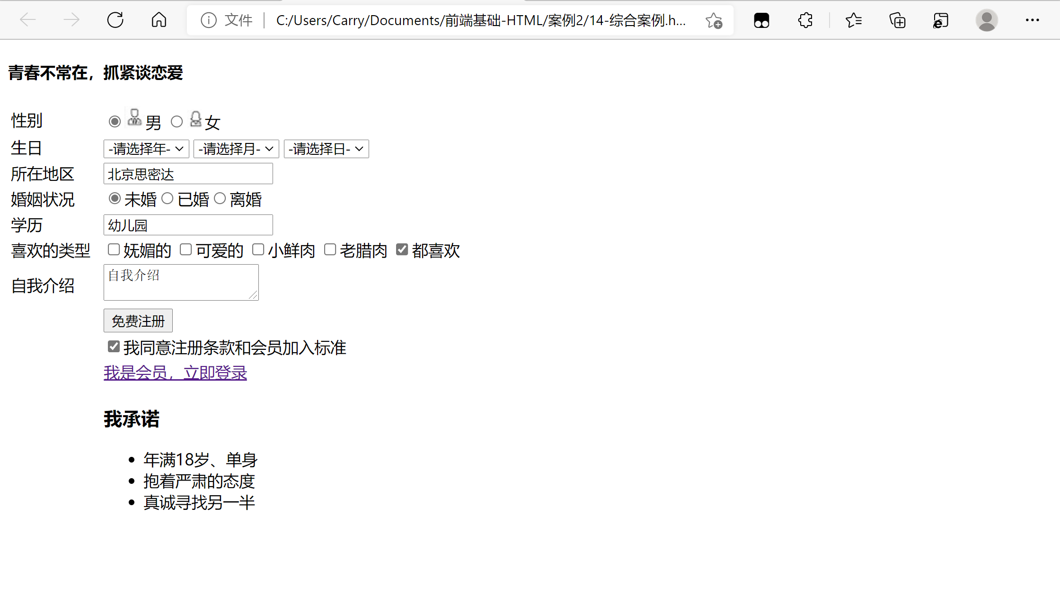Click inside the 自我介绍 text area
Image resolution: width=1060 pixels, height=597 pixels.
(x=181, y=282)
